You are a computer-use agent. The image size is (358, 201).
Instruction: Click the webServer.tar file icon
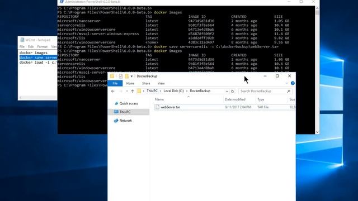click(157, 107)
